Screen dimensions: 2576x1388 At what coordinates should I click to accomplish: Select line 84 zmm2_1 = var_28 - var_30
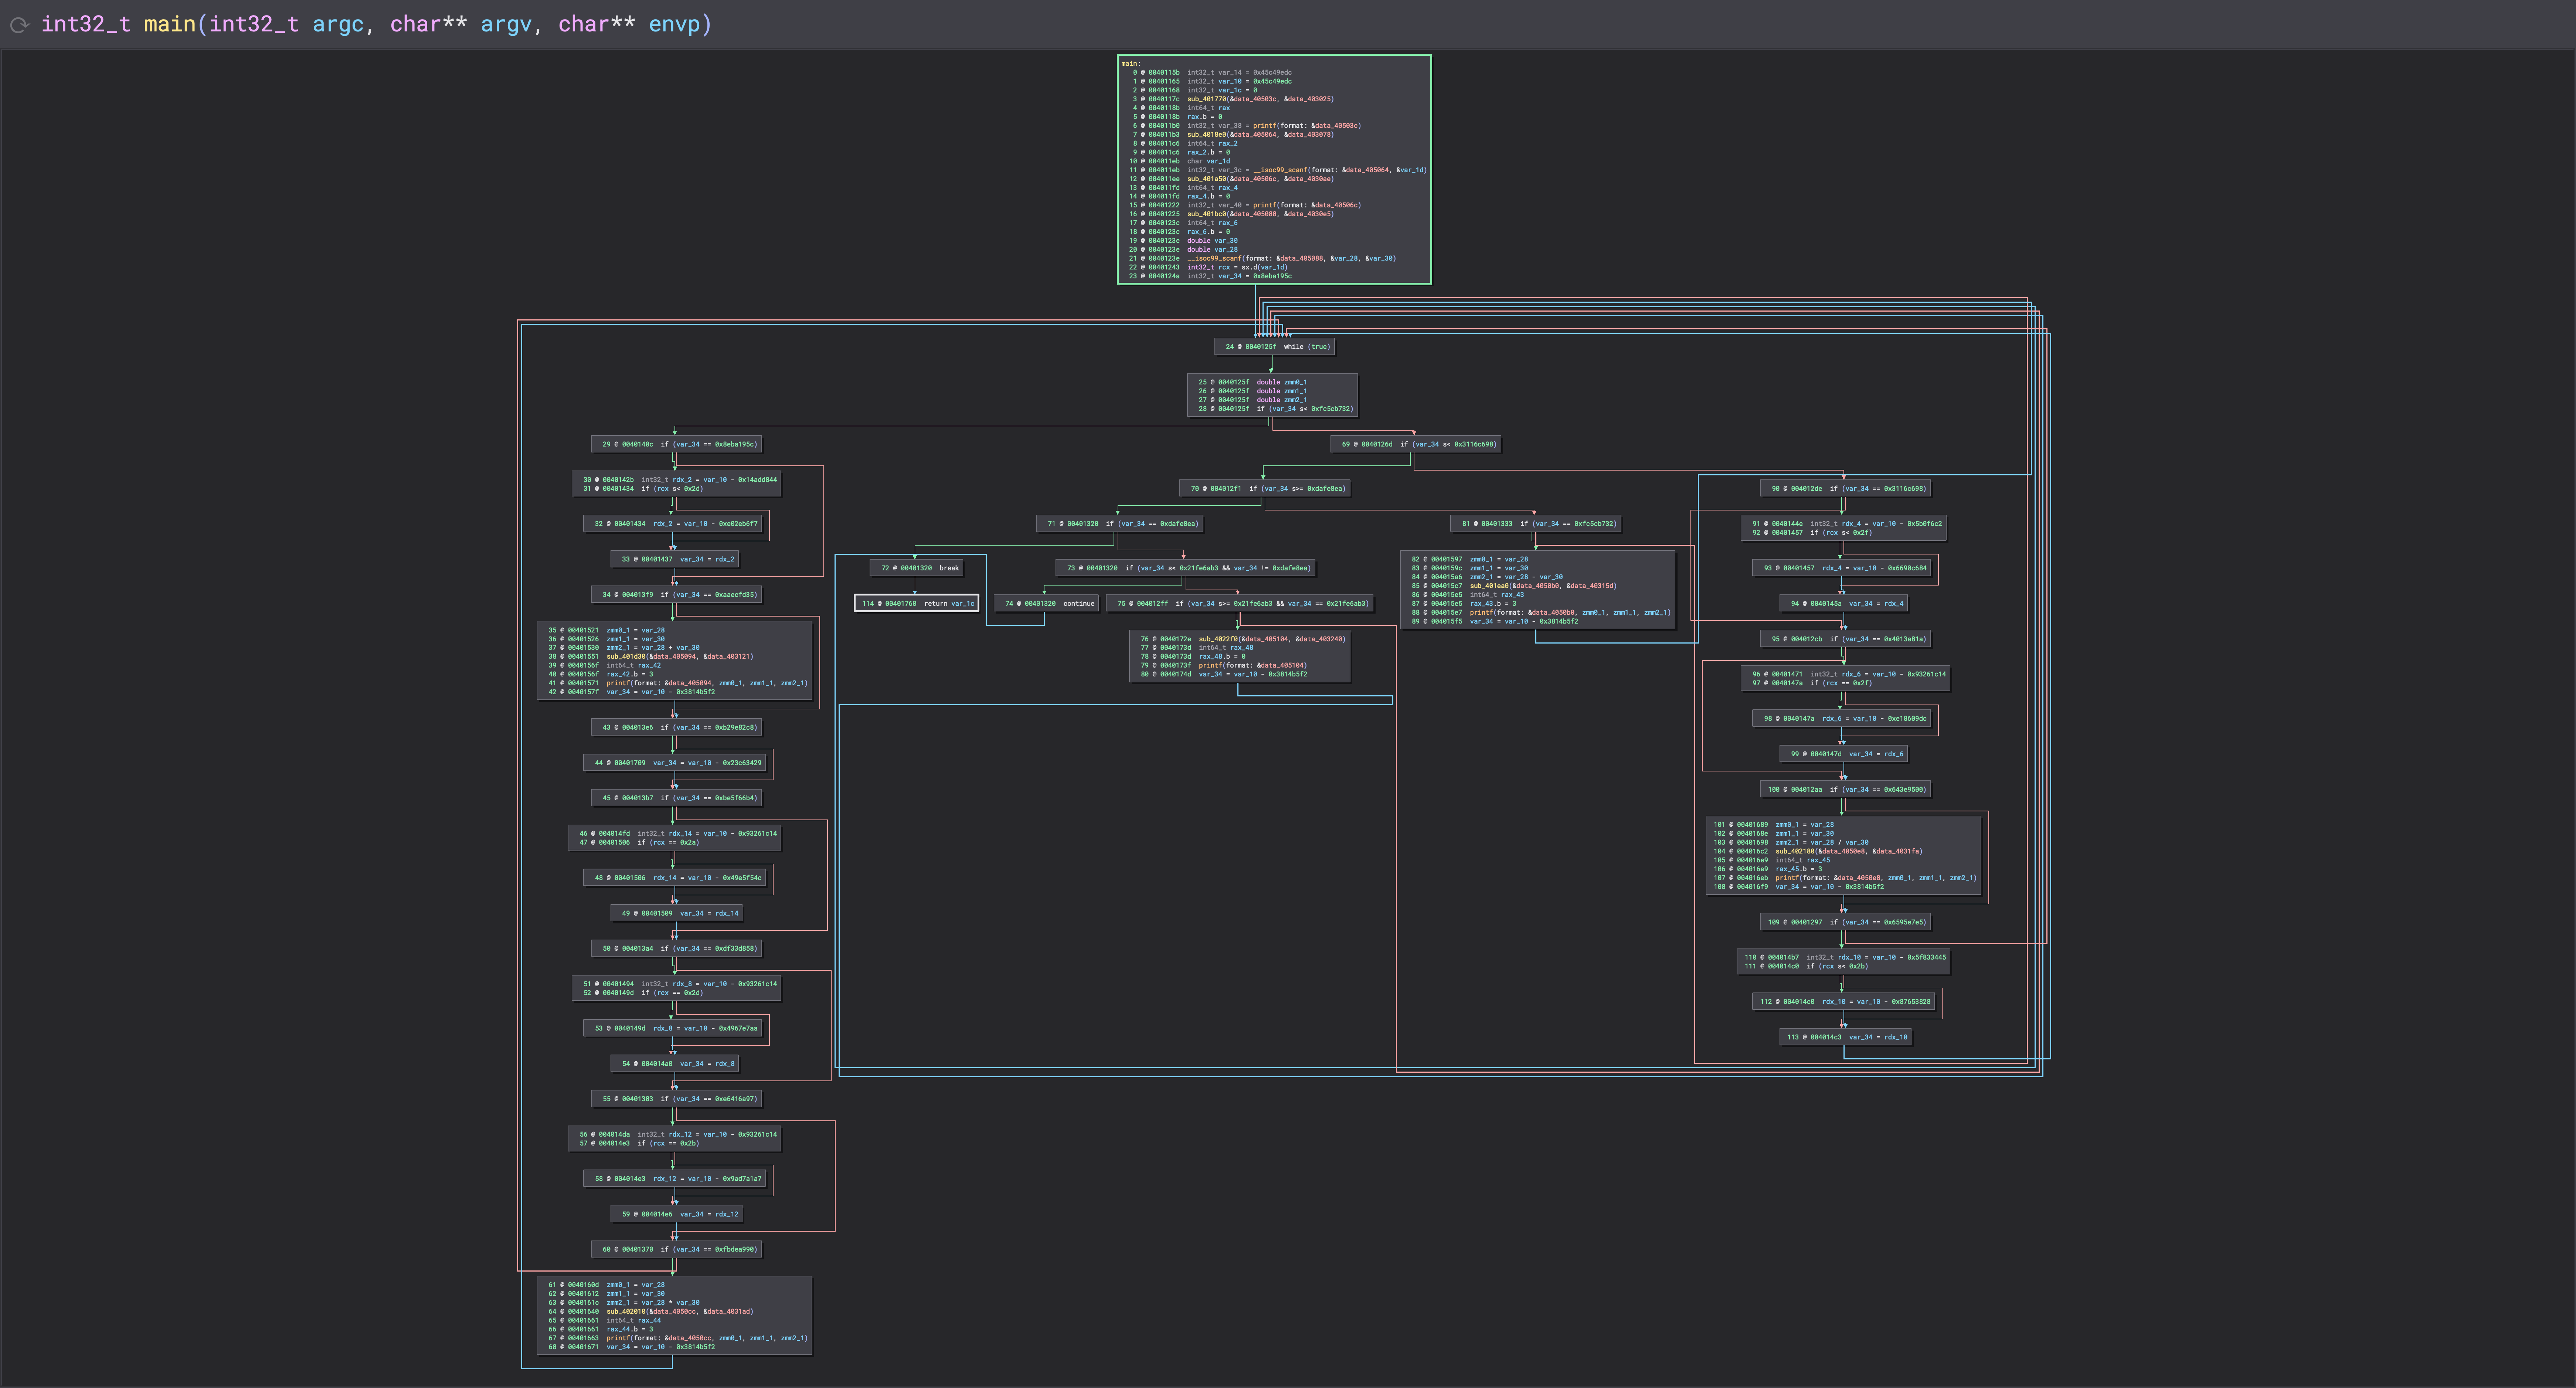coord(1486,577)
